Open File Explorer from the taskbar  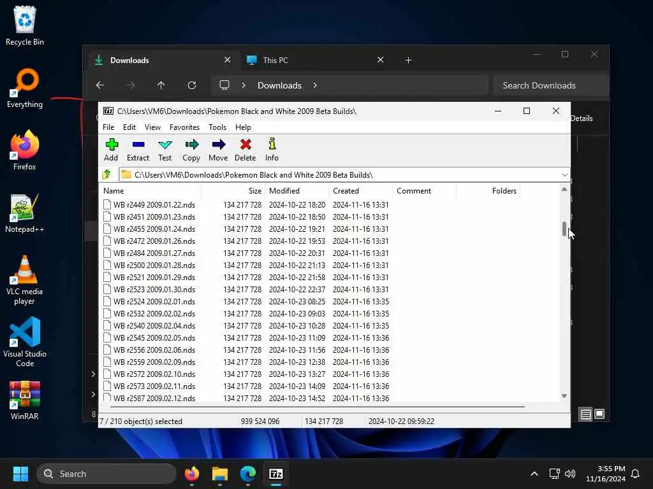coord(220,474)
